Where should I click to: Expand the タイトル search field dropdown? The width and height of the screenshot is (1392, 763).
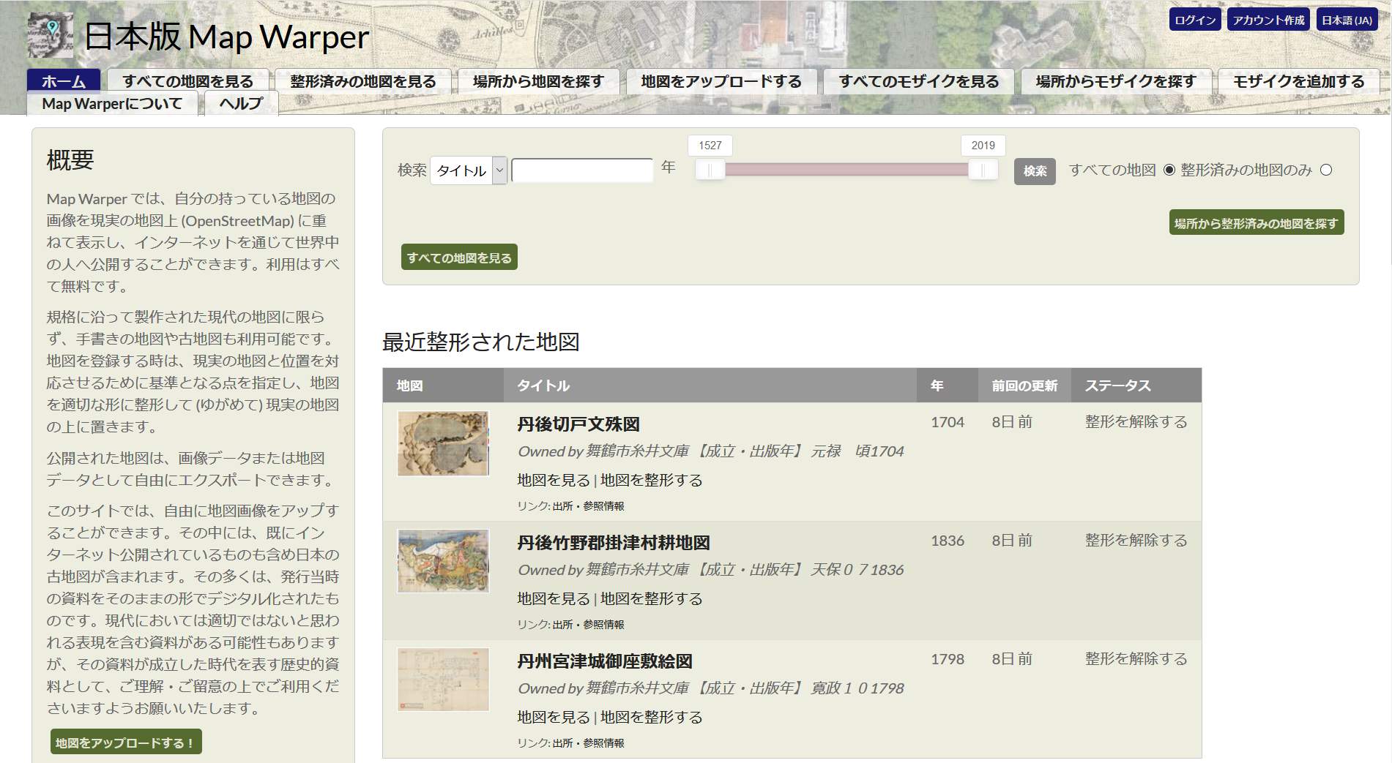[x=469, y=170]
